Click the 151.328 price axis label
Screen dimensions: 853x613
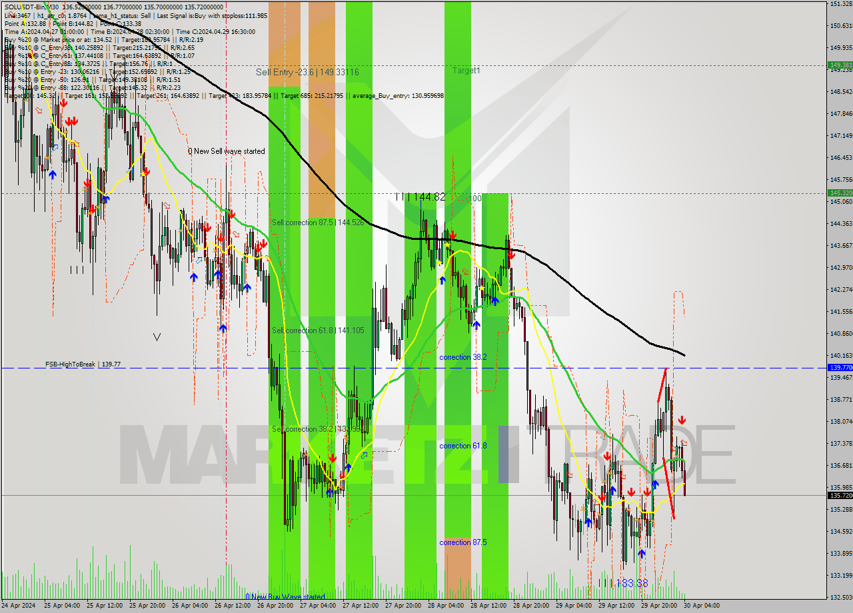point(842,4)
